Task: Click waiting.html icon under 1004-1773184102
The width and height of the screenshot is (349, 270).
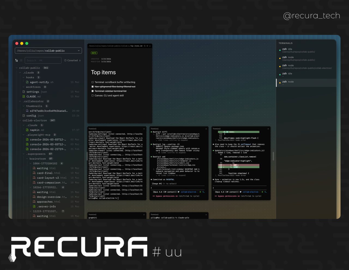Action: (34, 168)
